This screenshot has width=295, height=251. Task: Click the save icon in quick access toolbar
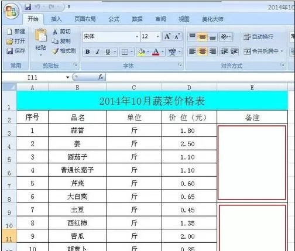pyautogui.click(x=28, y=7)
